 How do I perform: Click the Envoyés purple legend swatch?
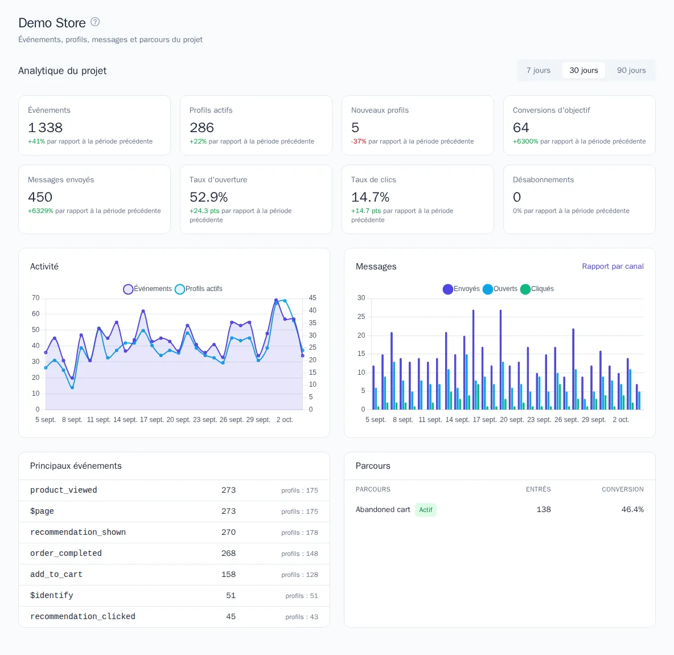[448, 289]
